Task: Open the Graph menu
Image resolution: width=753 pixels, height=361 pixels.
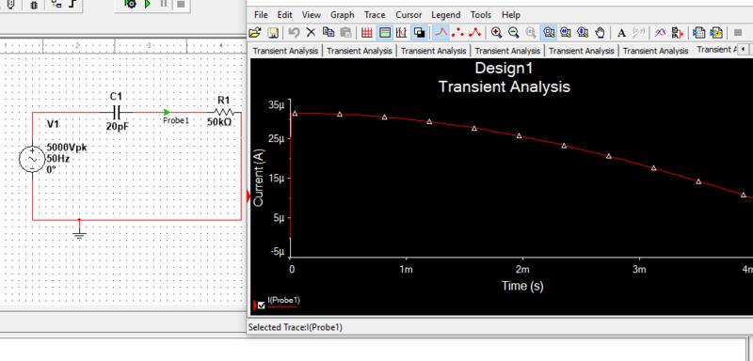Action: [x=343, y=15]
